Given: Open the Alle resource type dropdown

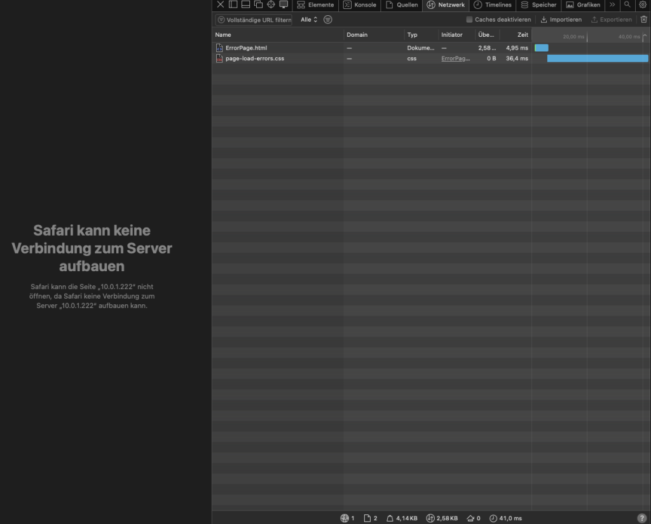Looking at the screenshot, I should (x=309, y=20).
